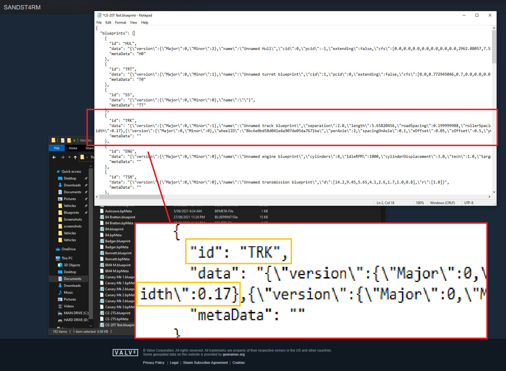This screenshot has height=371, width=506.
Task: Click Notepad scroll down arrow
Action: [x=494, y=192]
